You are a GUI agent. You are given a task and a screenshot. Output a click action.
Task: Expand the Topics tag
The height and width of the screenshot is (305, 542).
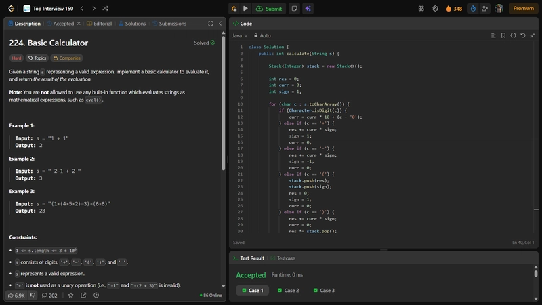37,58
